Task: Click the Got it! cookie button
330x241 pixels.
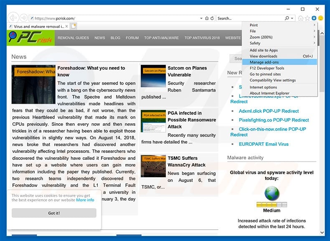Action: [54, 213]
